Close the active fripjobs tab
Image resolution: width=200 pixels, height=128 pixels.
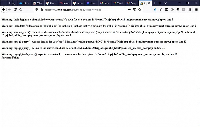point(149,3)
